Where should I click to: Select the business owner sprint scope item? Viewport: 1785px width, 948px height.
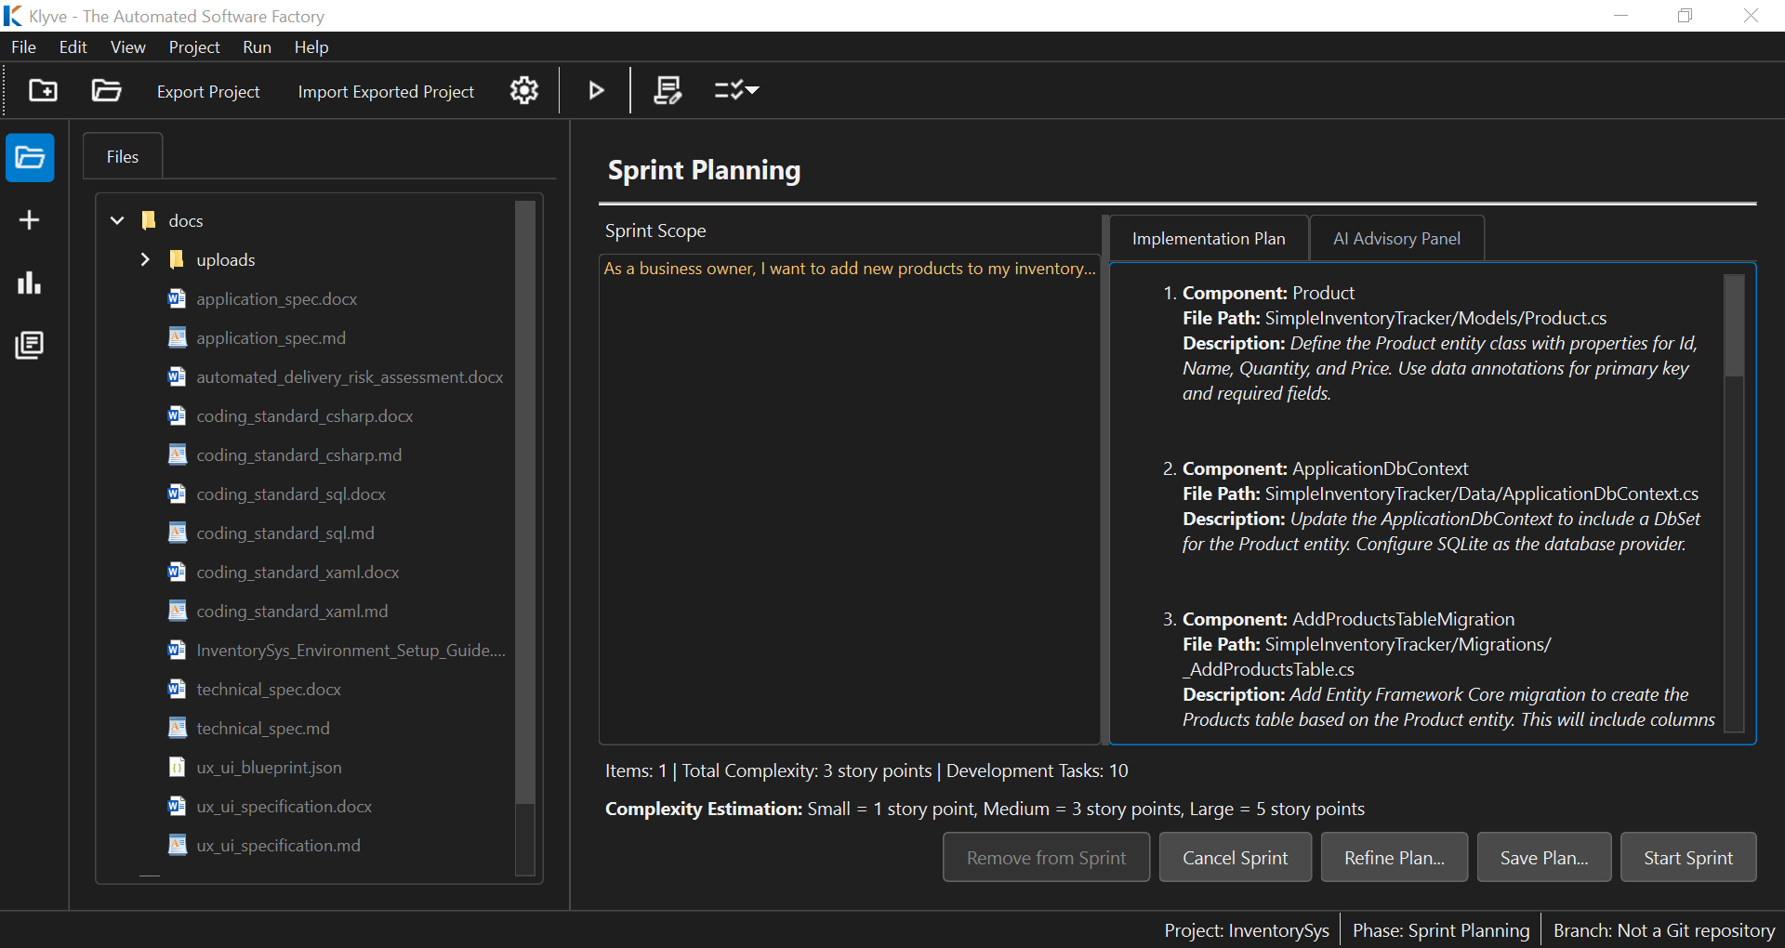click(x=849, y=269)
